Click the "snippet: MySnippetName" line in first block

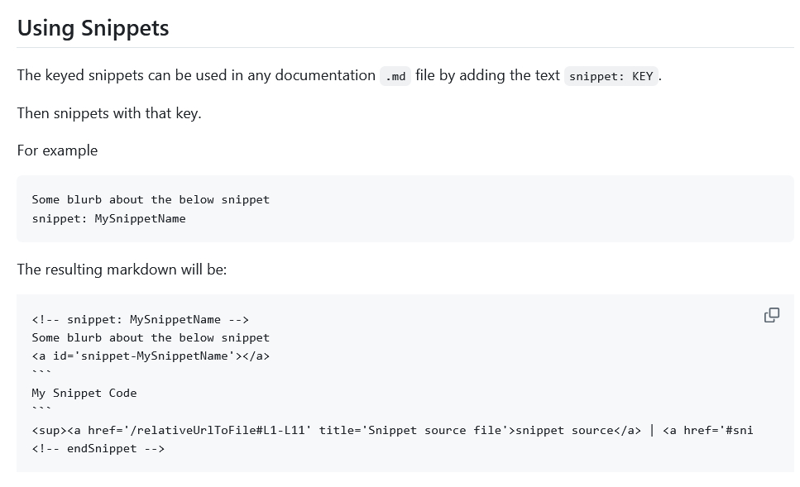coord(108,219)
